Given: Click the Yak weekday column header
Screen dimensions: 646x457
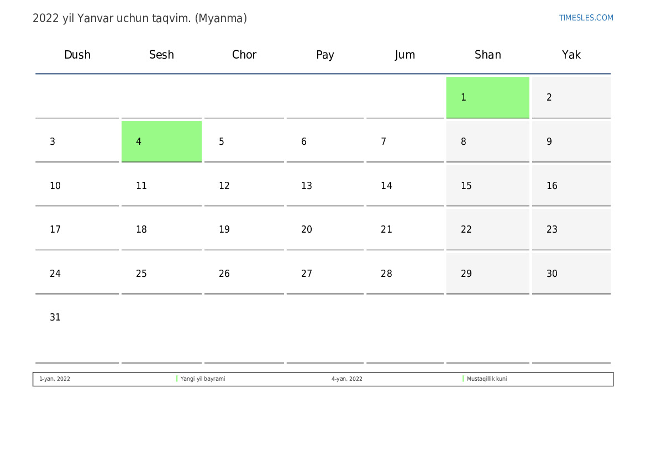Looking at the screenshot, I should pyautogui.click(x=571, y=55).
